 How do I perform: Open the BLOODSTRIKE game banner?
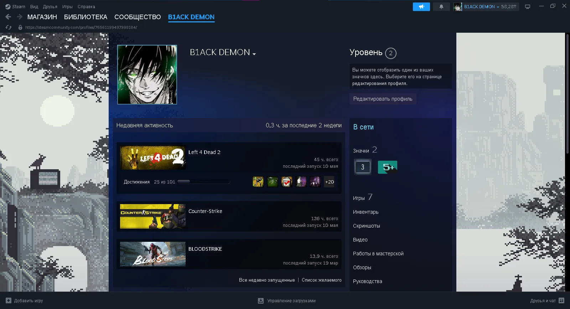pos(153,254)
